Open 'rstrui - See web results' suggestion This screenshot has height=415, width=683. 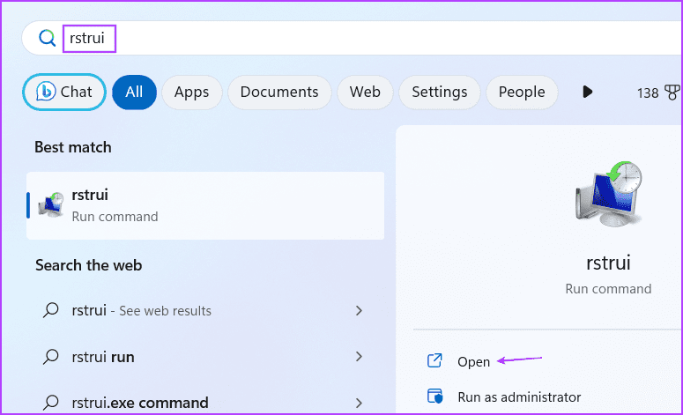pyautogui.click(x=205, y=311)
